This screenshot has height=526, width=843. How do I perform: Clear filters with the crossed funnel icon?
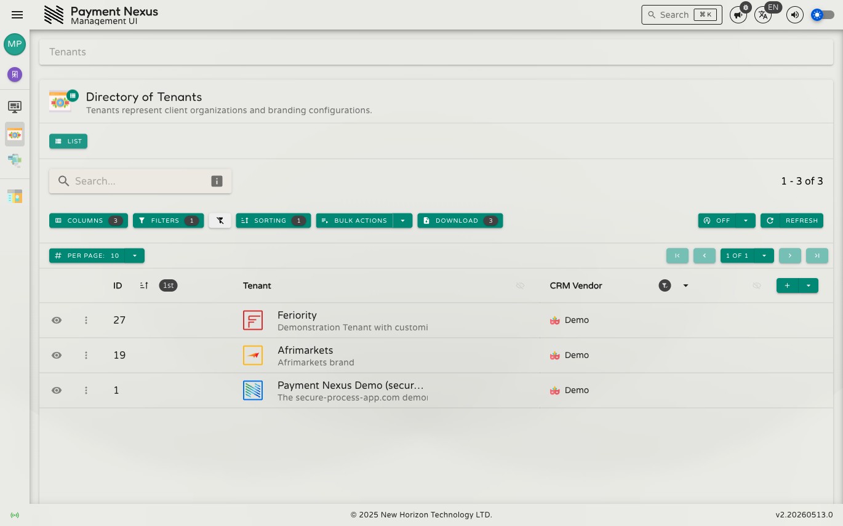pyautogui.click(x=220, y=220)
